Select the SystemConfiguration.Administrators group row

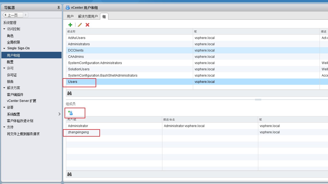tap(197, 63)
